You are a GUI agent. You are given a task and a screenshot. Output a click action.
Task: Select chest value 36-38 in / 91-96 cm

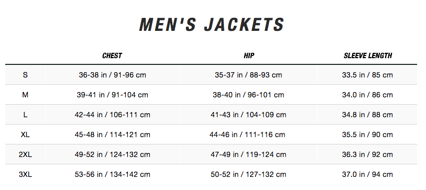tap(113, 75)
